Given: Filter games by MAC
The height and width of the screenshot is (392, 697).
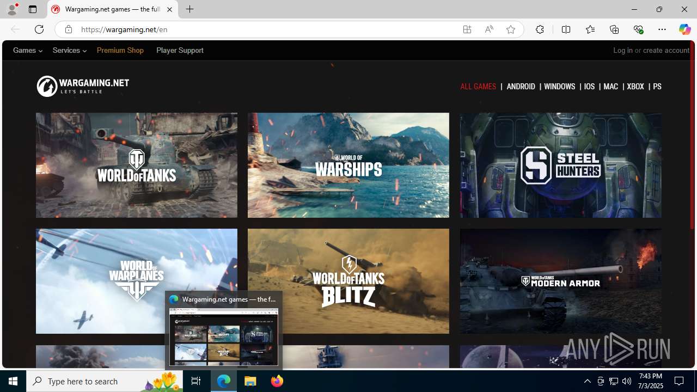Looking at the screenshot, I should click(610, 87).
